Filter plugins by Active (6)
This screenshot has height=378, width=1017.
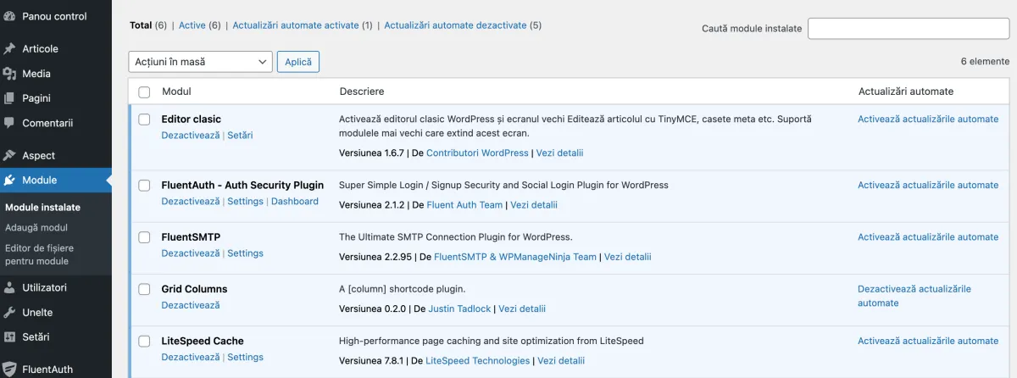(199, 25)
